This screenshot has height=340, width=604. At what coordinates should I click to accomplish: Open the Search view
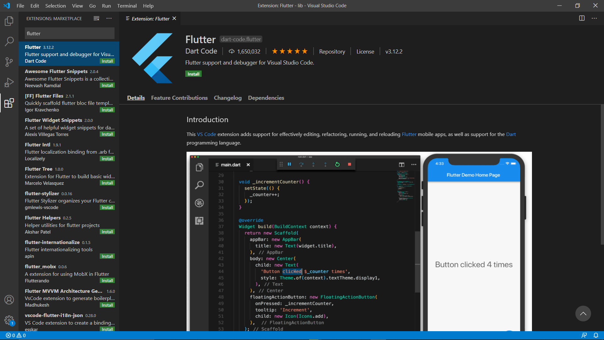pyautogui.click(x=9, y=41)
